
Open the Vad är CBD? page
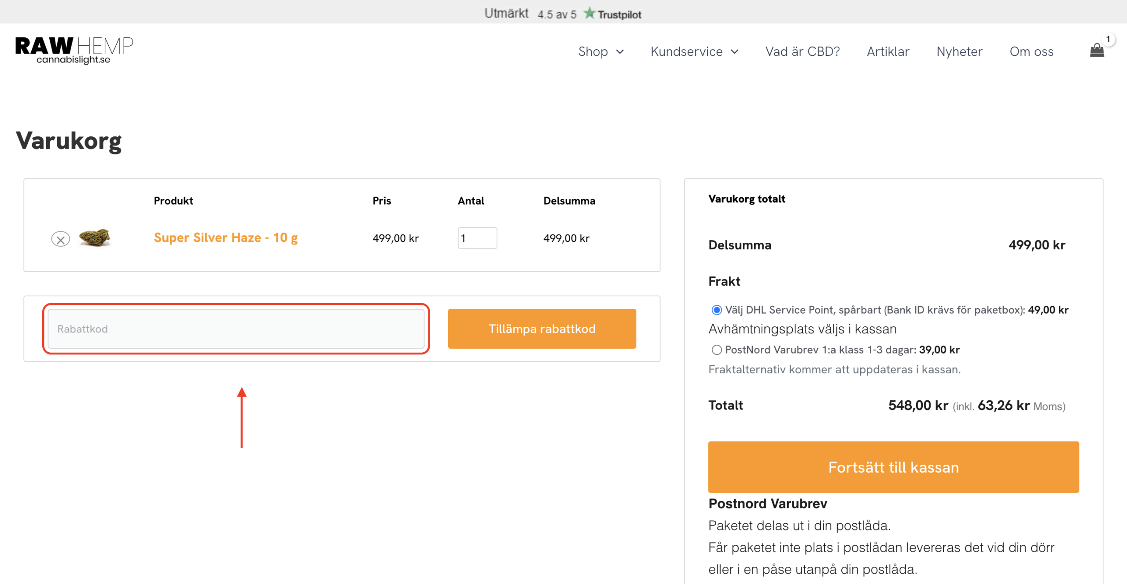tap(802, 51)
